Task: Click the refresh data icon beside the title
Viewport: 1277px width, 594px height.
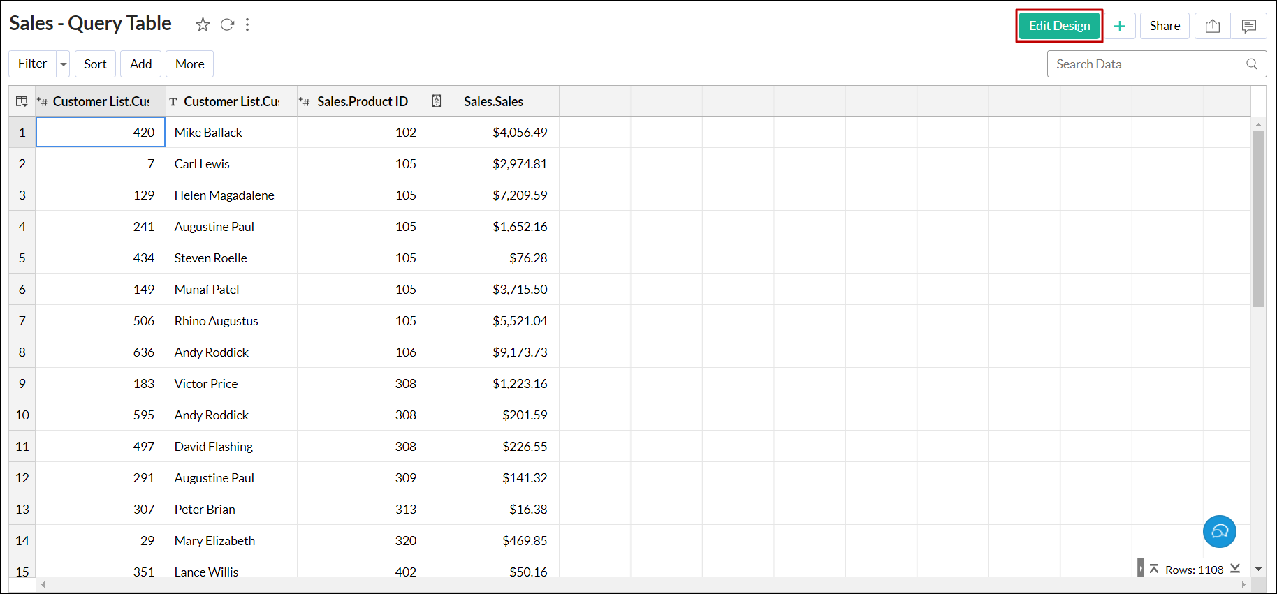Action: click(227, 25)
